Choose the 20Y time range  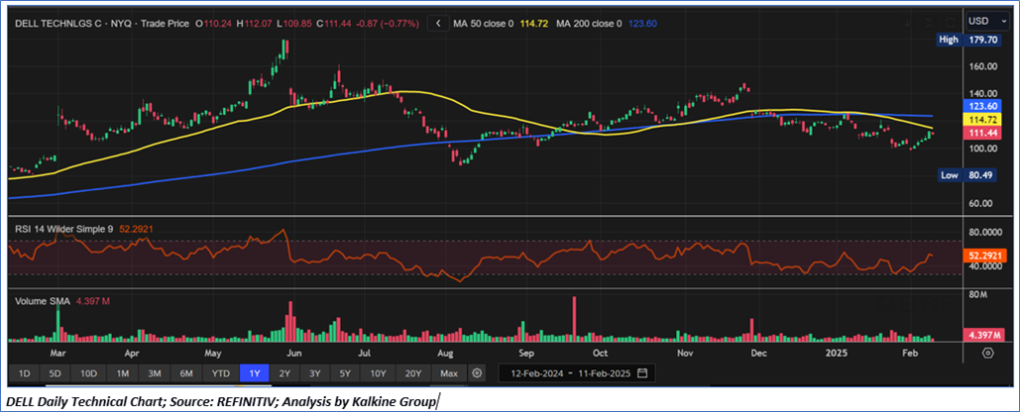click(x=413, y=373)
